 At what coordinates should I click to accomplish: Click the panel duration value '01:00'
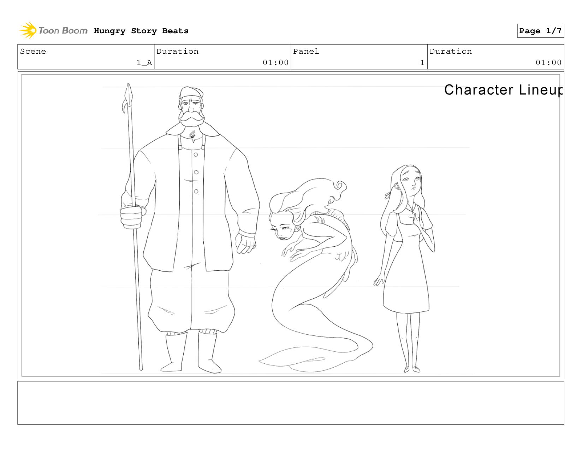click(548, 63)
